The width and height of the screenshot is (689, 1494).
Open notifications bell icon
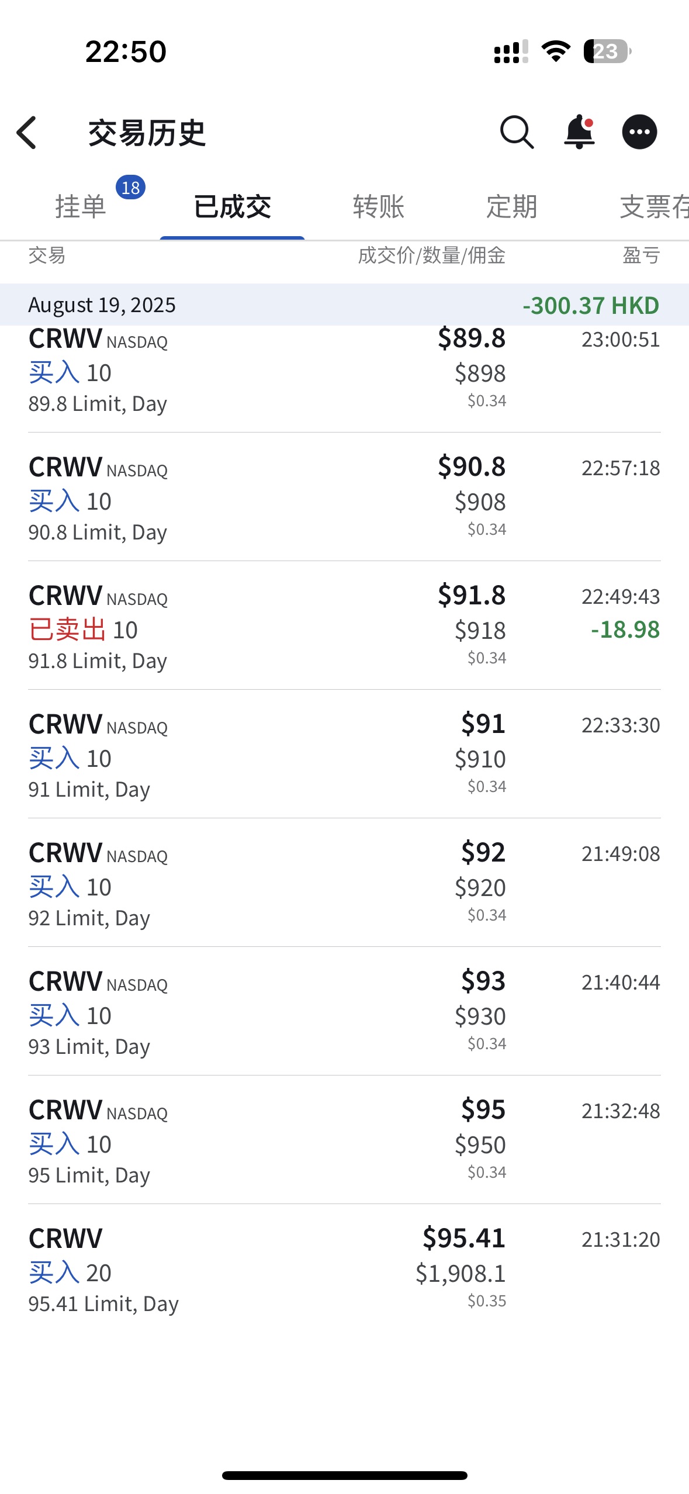pos(579,132)
